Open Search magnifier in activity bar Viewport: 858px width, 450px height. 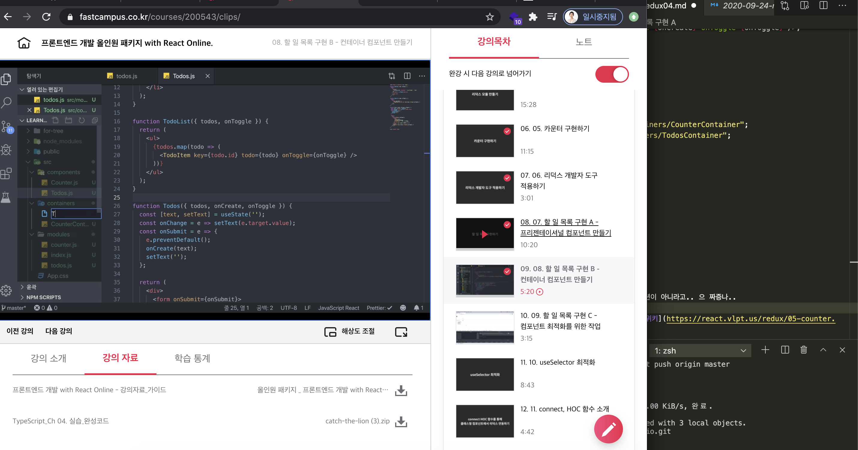6,102
